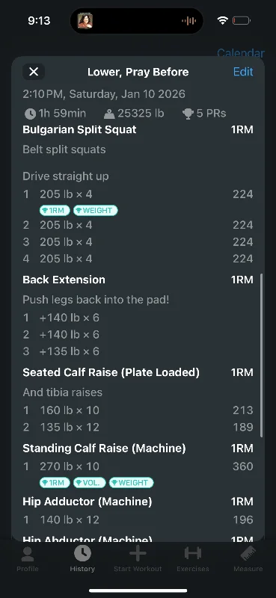Select the Bulgarian Split Squat exercise title
Viewport: 276px width, 598px height.
click(x=79, y=129)
